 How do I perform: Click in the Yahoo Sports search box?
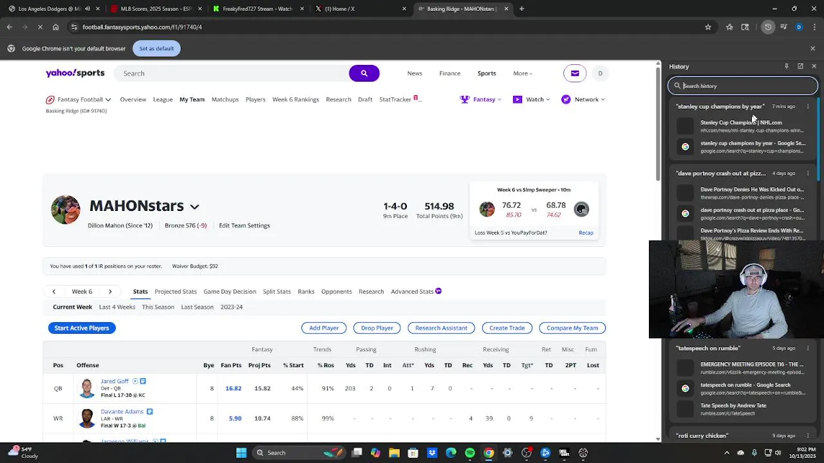(232, 73)
